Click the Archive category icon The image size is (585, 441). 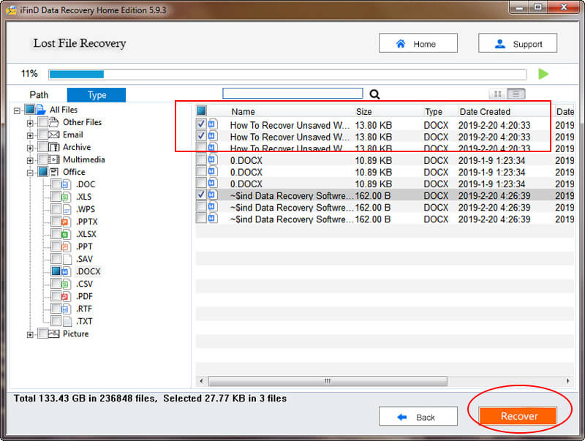(x=54, y=147)
